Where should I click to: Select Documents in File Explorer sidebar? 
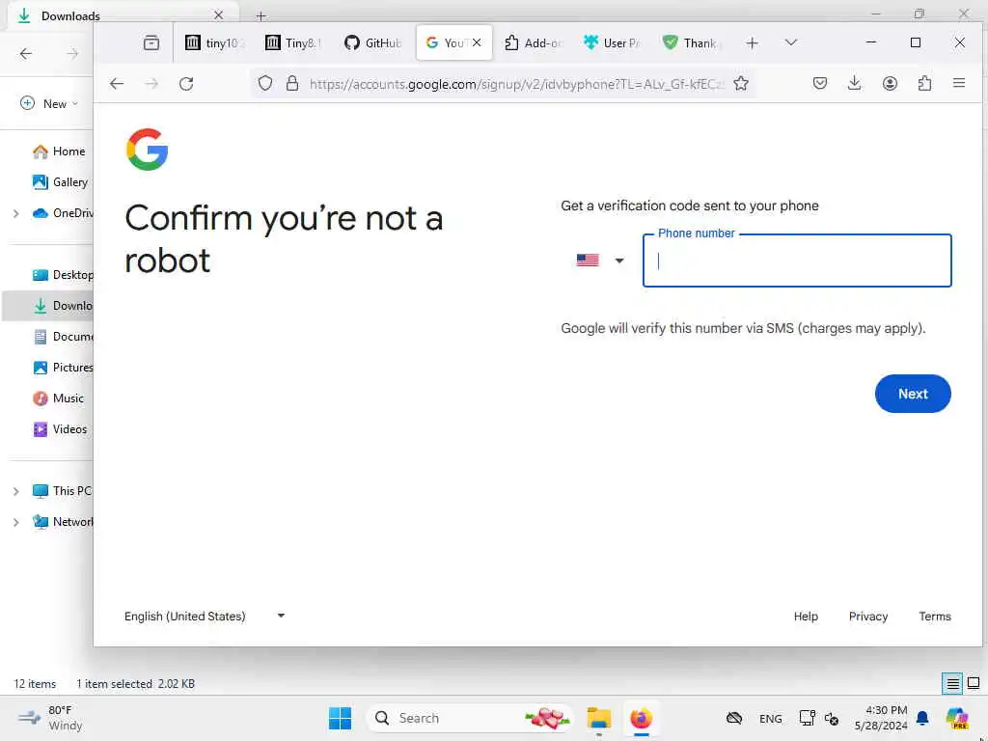[62, 337]
